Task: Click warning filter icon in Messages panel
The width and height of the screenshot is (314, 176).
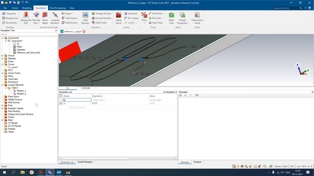Action: point(185,95)
